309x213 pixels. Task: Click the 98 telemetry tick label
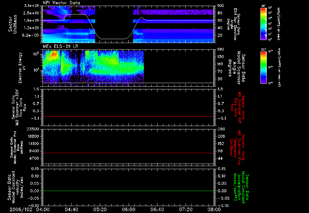(220, 151)
